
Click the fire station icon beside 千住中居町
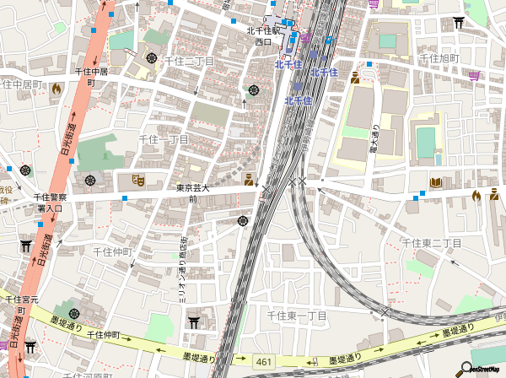pos(56,88)
